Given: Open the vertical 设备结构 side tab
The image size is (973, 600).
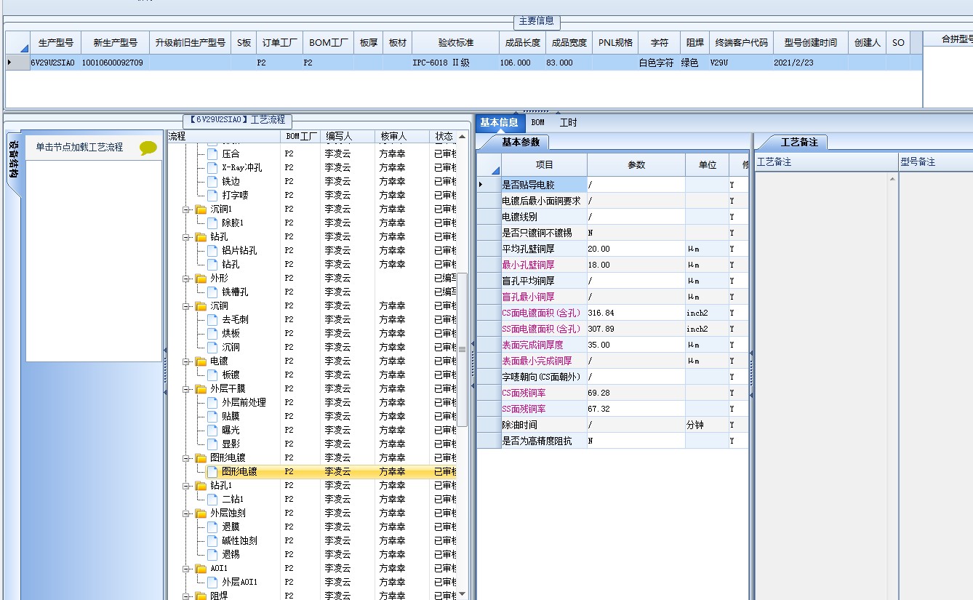Looking at the screenshot, I should coord(14,164).
